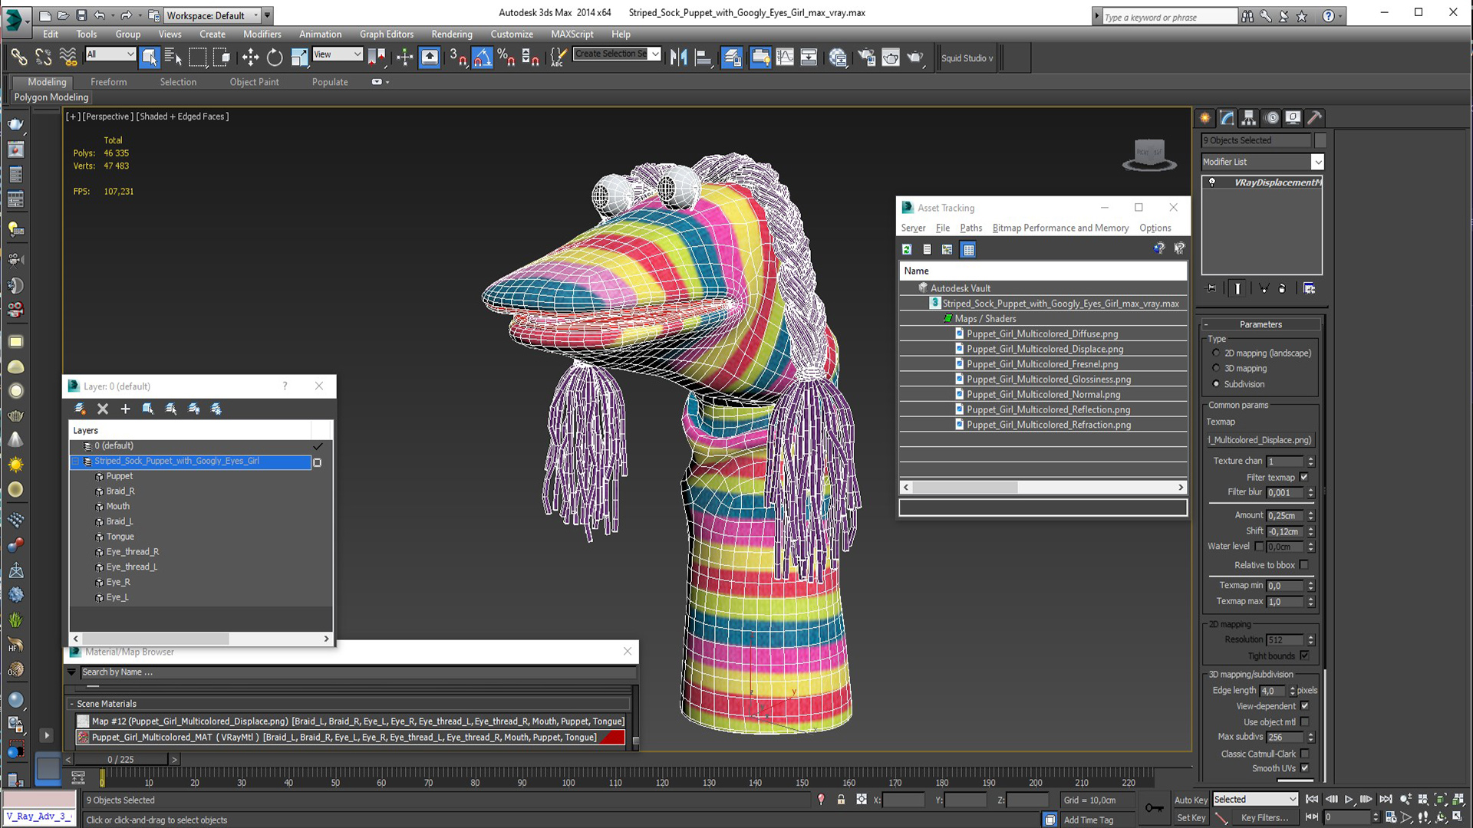1473x828 pixels.
Task: Open the Modifier List dropdown
Action: [1263, 162]
